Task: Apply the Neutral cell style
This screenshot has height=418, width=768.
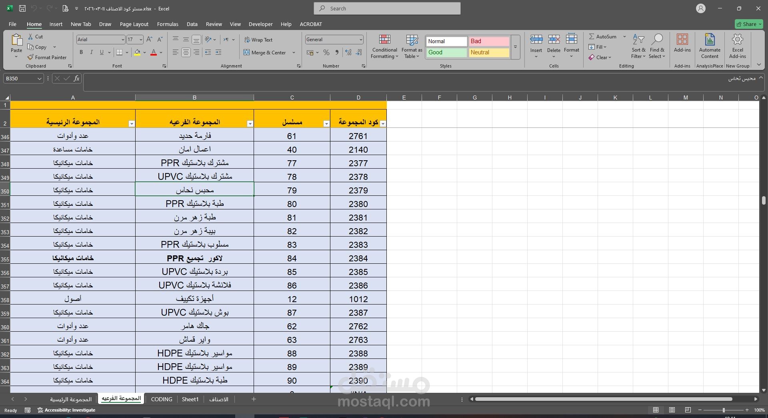Action: tap(489, 52)
